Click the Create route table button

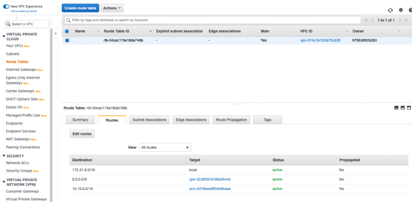[80, 8]
